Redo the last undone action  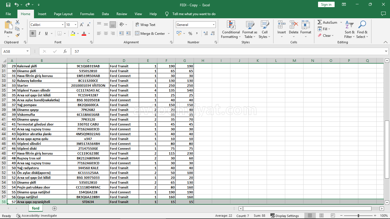coord(28,5)
